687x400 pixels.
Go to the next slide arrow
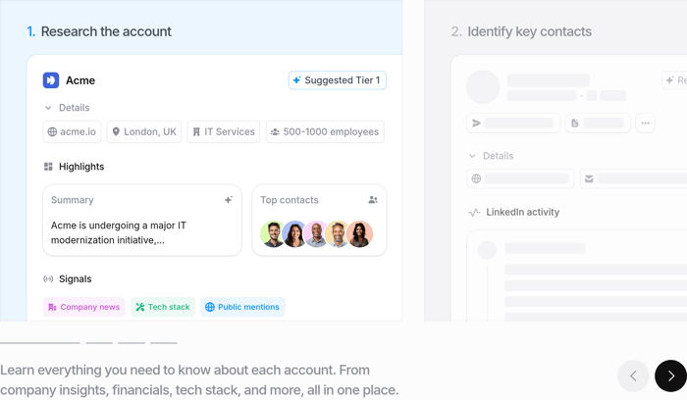tap(670, 375)
